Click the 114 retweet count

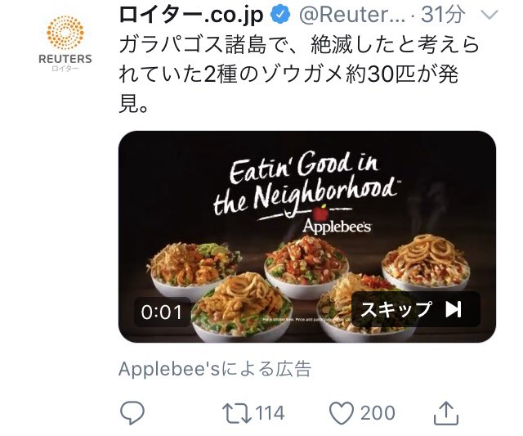pyautogui.click(x=270, y=413)
